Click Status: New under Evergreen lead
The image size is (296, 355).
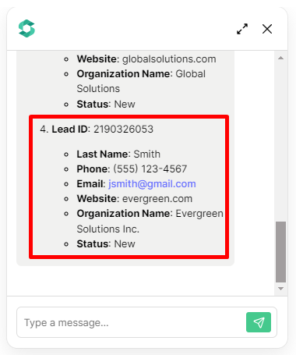coord(106,244)
